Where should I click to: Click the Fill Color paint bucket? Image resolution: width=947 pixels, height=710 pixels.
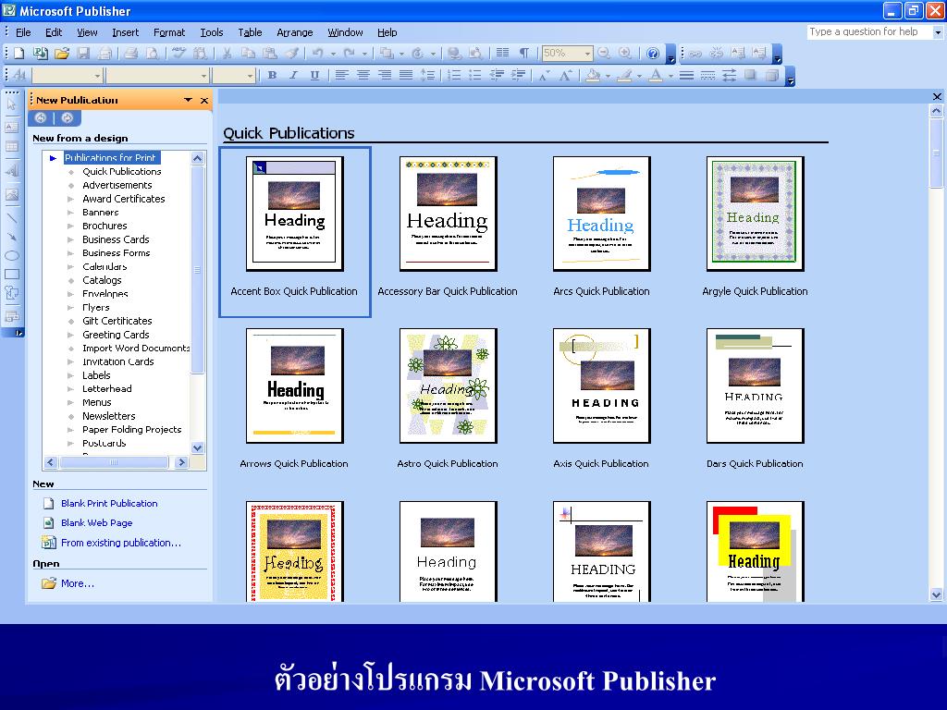(593, 76)
